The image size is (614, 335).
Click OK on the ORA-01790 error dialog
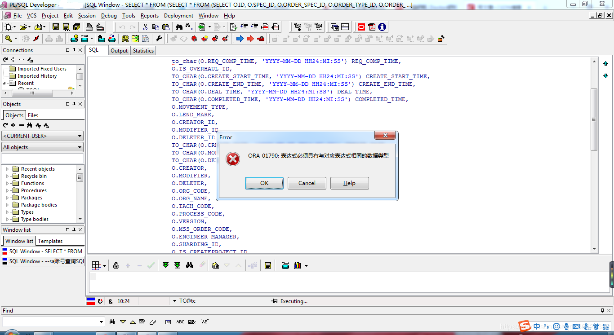point(264,183)
